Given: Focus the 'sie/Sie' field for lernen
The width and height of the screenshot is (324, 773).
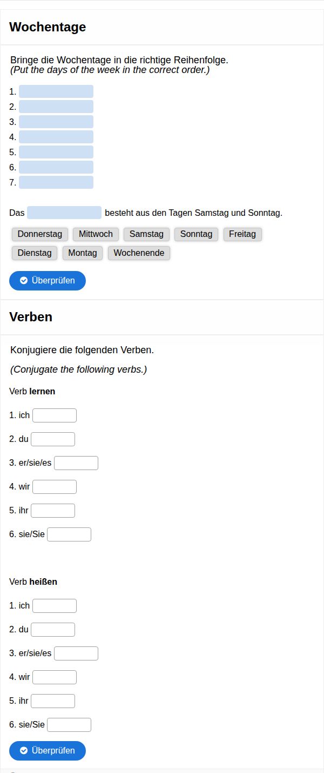Looking at the screenshot, I should click(69, 534).
